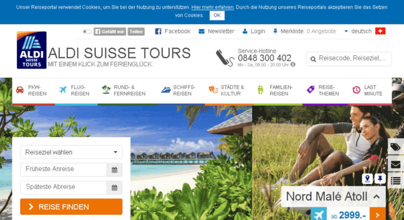The width and height of the screenshot is (404, 220).
Task: Follow the Hier mehr erfahren link
Action: coord(212,7)
